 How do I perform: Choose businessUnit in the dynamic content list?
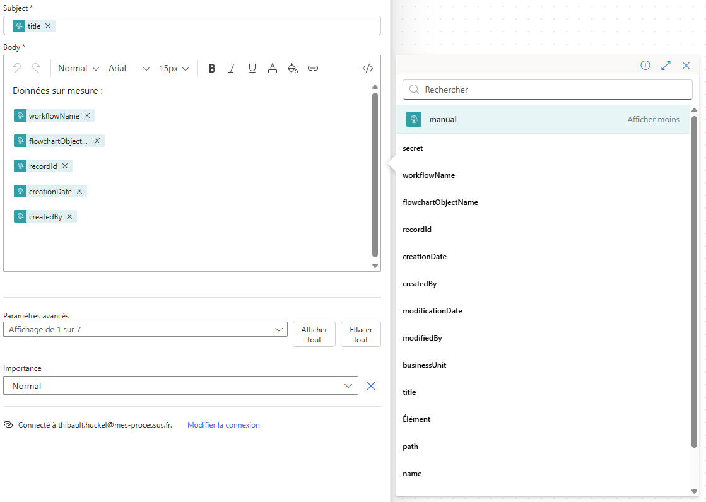pos(424,365)
